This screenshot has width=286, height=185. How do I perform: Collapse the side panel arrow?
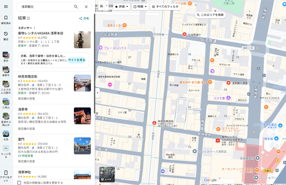point(97,92)
